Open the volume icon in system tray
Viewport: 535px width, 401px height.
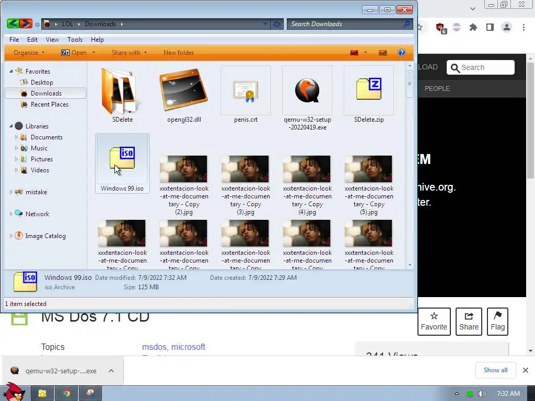(x=482, y=394)
